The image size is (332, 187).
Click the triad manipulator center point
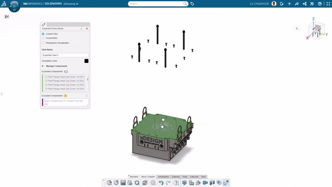[162, 127]
